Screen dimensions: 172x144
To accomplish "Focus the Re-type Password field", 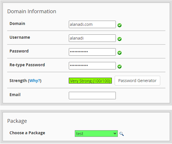I will click(92, 66).
